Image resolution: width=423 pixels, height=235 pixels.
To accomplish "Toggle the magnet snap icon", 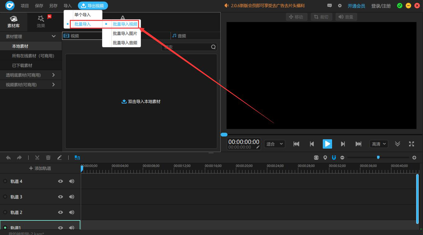I will pos(334,158).
